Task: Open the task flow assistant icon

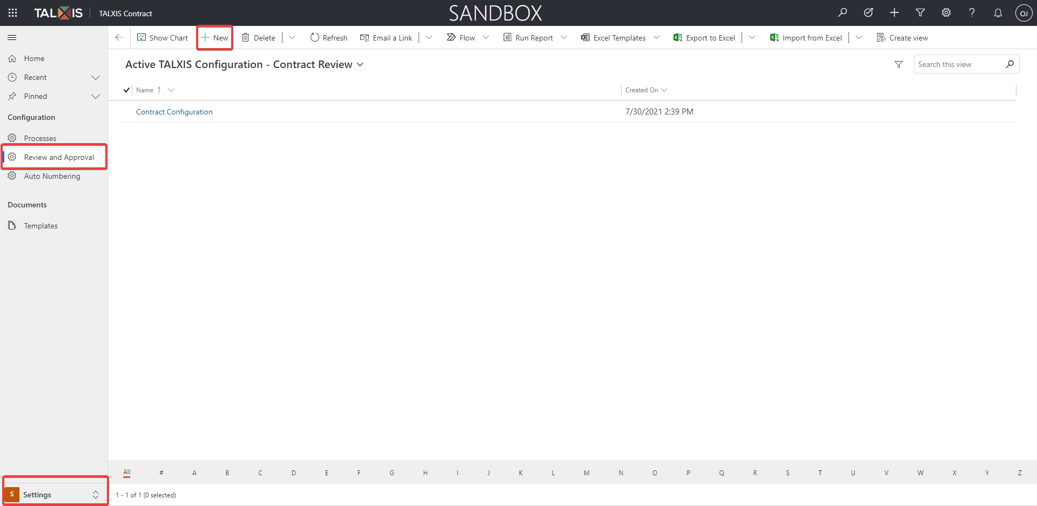Action: pos(868,12)
